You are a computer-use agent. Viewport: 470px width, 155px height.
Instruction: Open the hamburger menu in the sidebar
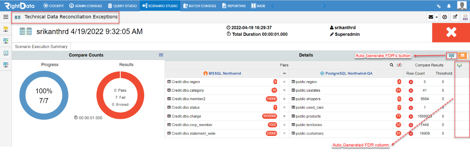5,17
